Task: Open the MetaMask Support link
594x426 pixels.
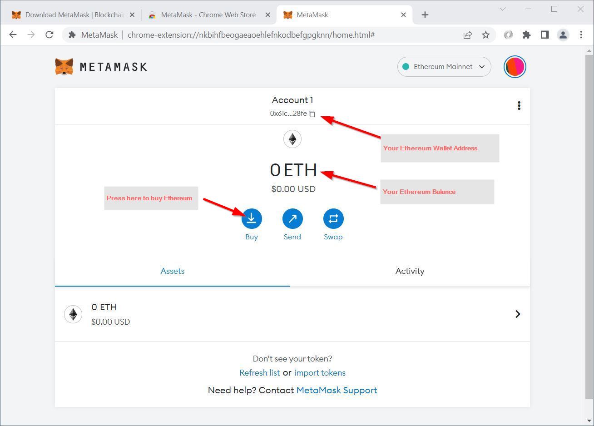Action: [337, 390]
